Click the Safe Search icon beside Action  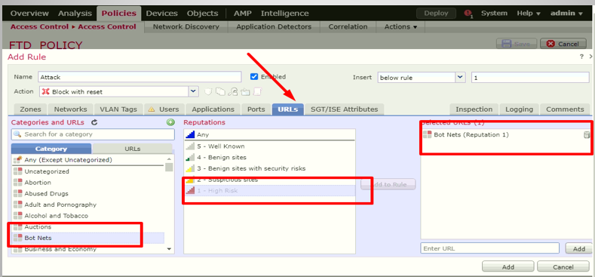(x=233, y=91)
